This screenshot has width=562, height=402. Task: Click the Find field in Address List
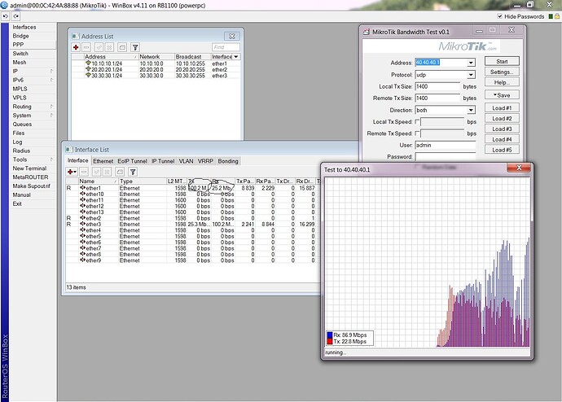click(225, 48)
